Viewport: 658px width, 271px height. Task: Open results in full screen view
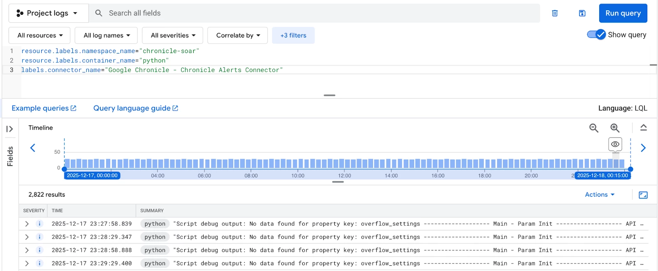point(643,195)
